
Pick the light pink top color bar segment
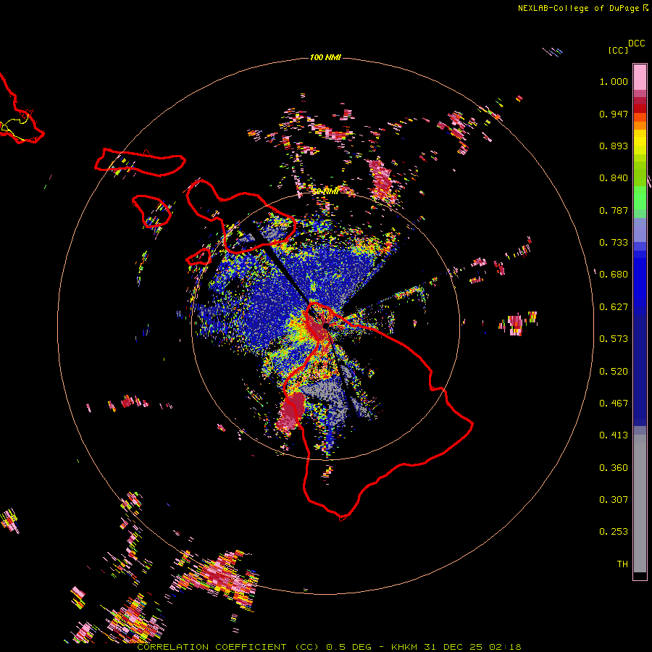pyautogui.click(x=640, y=77)
